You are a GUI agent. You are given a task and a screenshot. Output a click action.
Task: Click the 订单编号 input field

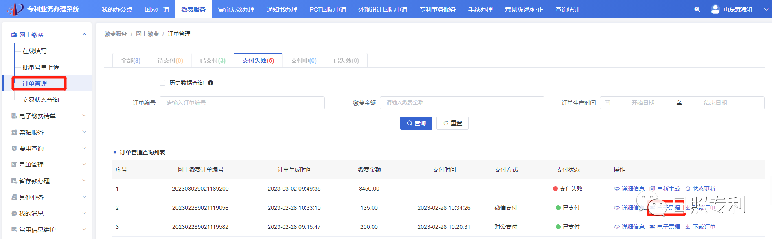242,103
